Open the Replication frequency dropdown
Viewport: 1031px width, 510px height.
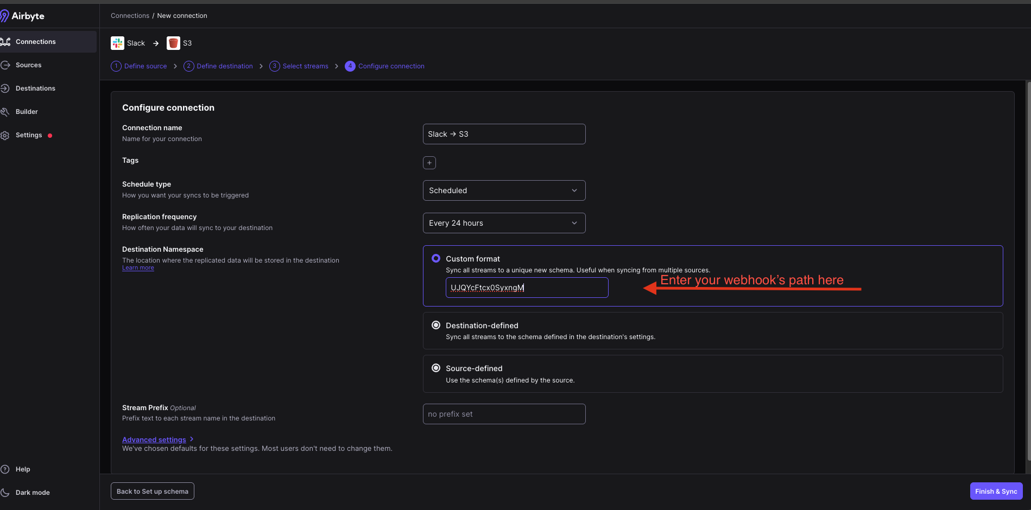[504, 223]
